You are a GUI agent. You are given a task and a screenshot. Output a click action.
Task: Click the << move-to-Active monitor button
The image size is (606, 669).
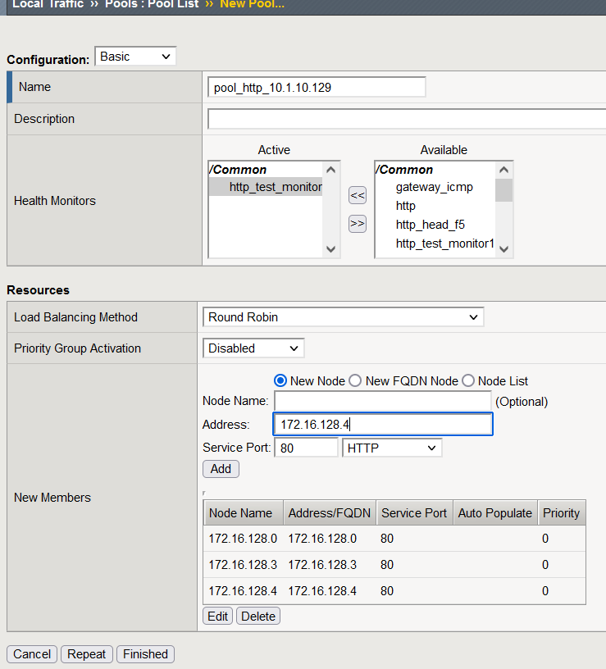coord(357,195)
